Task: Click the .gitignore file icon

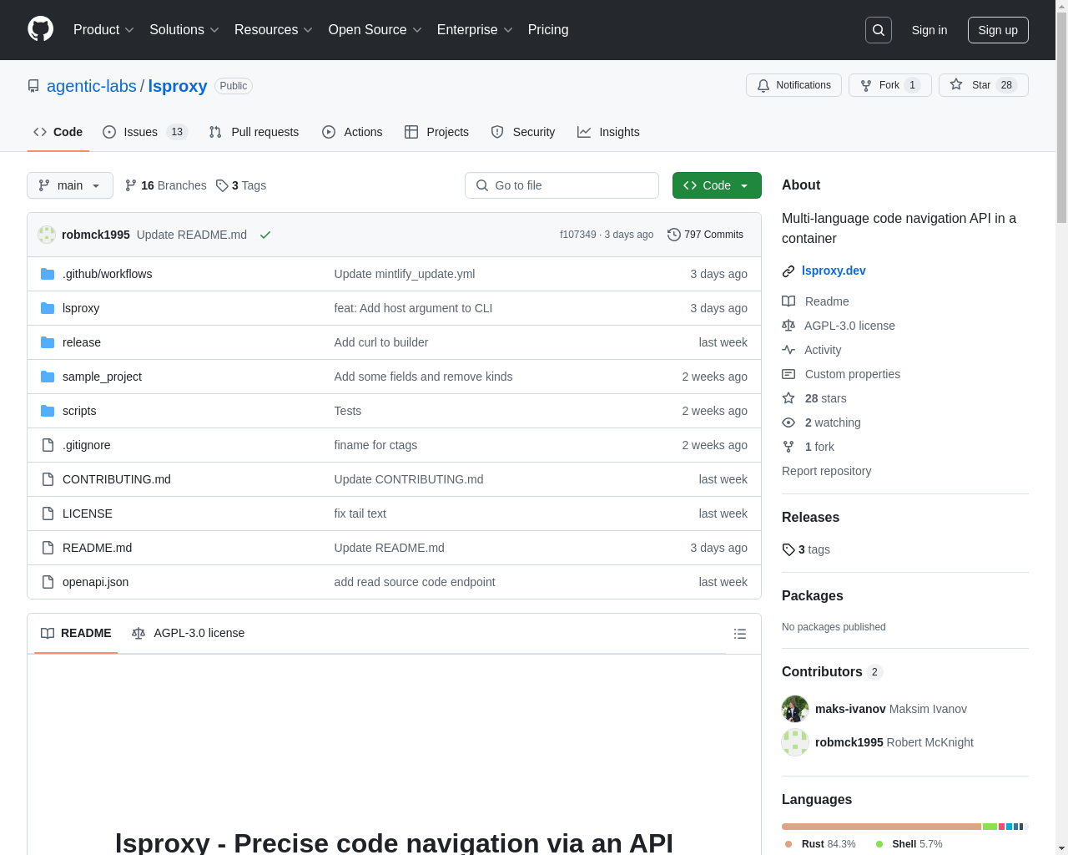Action: click(x=48, y=445)
